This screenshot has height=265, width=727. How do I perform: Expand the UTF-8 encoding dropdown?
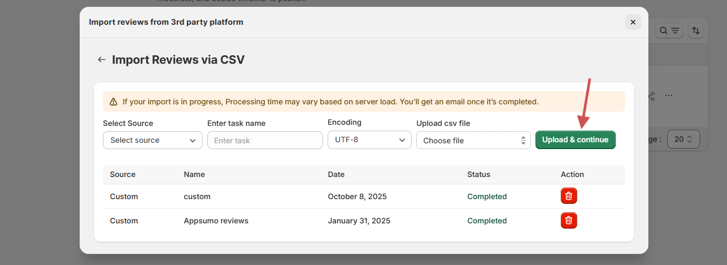(x=369, y=140)
